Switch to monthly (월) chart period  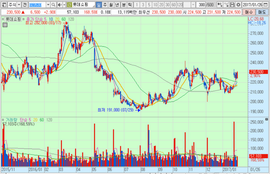pos(111,5)
